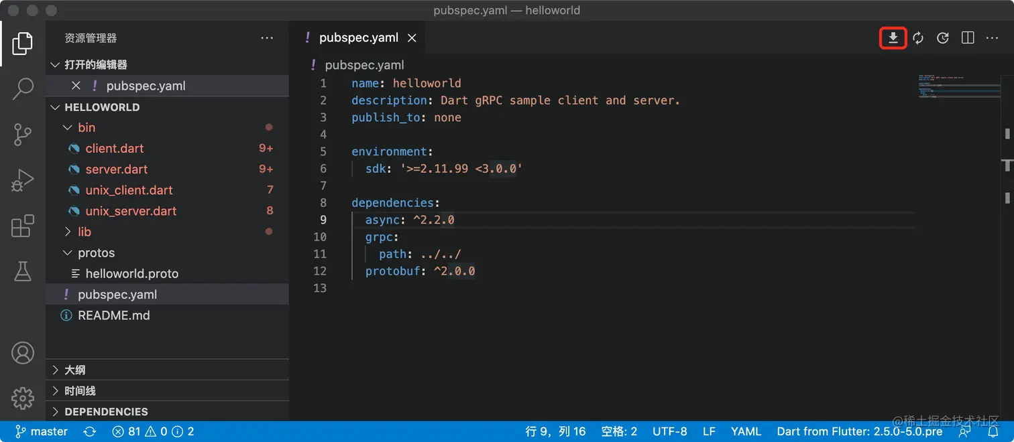This screenshot has width=1014, height=442.
Task: Click the sdk version constraint line
Action: [x=443, y=169]
